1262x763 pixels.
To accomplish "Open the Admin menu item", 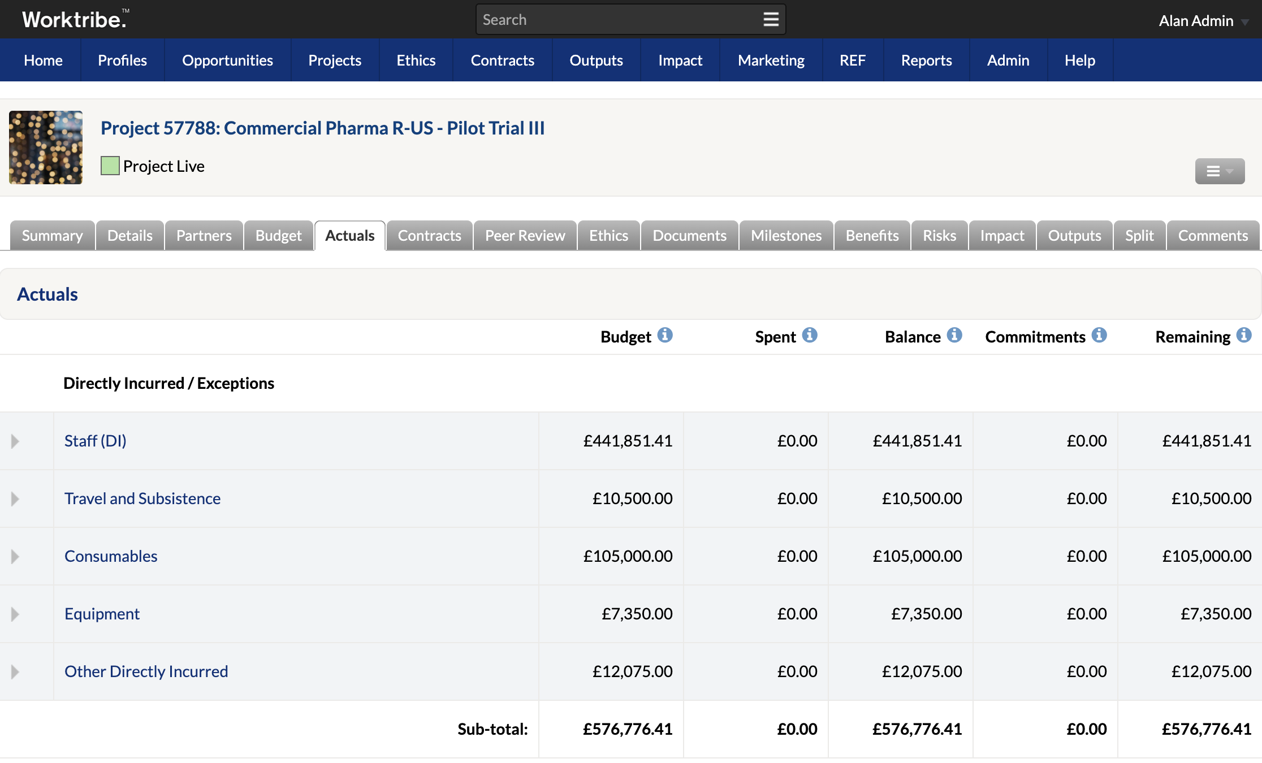I will pos(1008,60).
